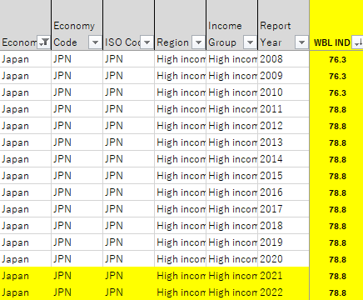
Task: Select the Report Year cell 2020
Action: (x=284, y=259)
